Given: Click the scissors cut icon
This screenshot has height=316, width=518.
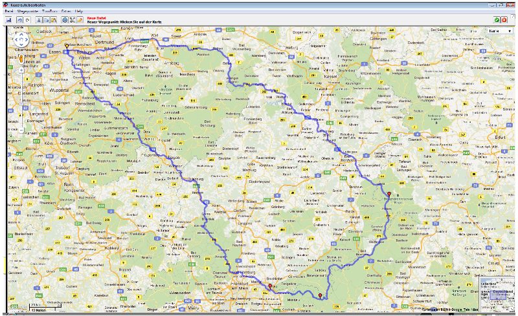Looking at the screenshot, I should tap(38, 21).
